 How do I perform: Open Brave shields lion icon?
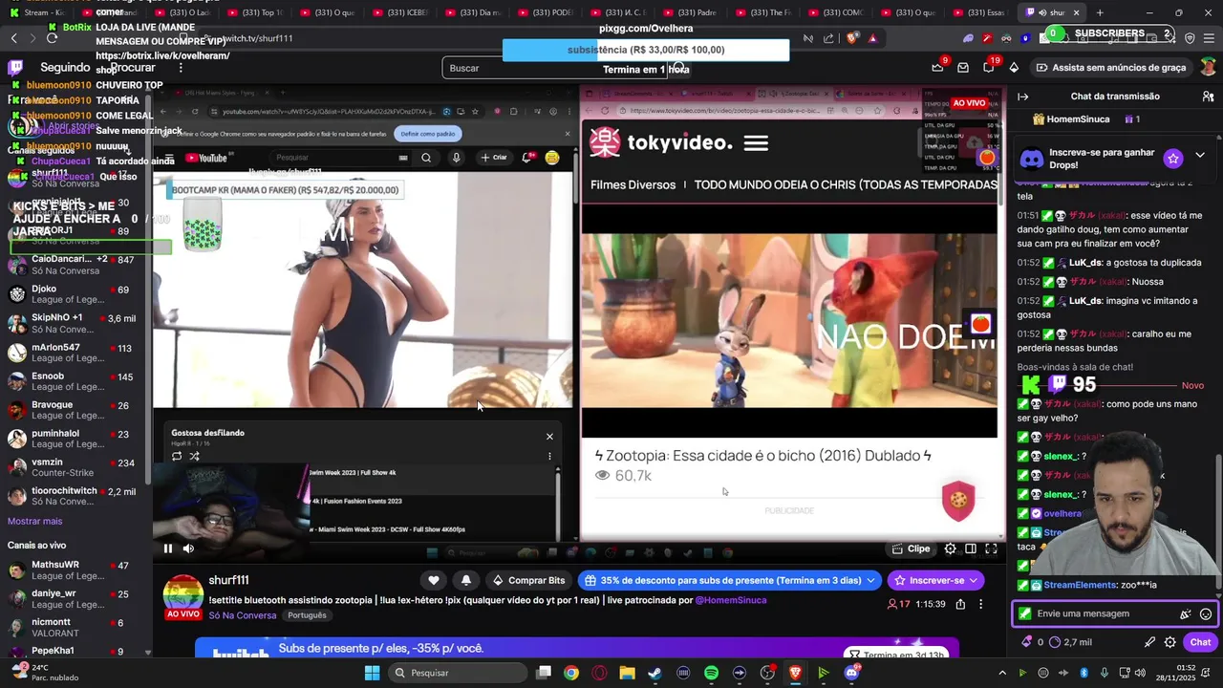tap(852, 38)
